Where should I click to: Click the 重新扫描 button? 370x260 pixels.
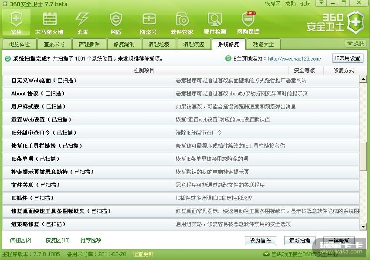click(300, 241)
